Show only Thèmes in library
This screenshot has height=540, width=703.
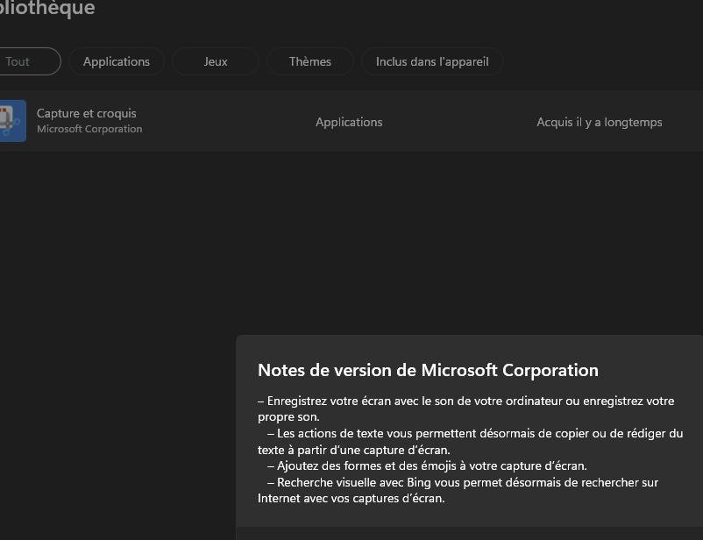click(310, 61)
